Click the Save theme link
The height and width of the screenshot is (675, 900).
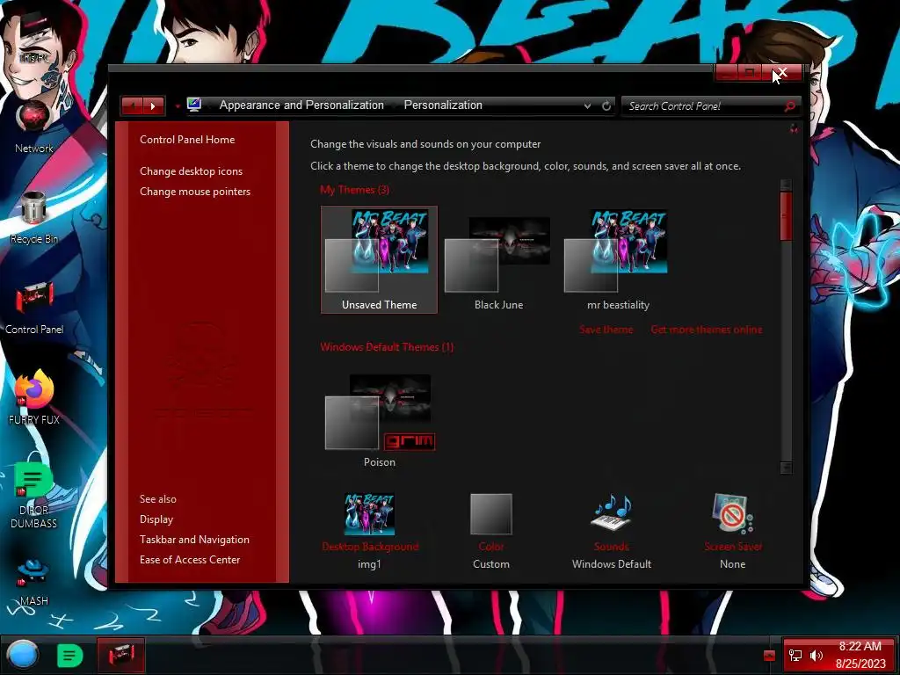[606, 330]
